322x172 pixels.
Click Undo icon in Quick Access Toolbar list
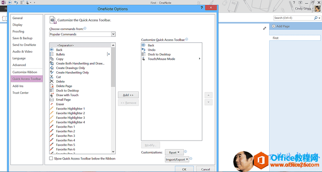144,50
